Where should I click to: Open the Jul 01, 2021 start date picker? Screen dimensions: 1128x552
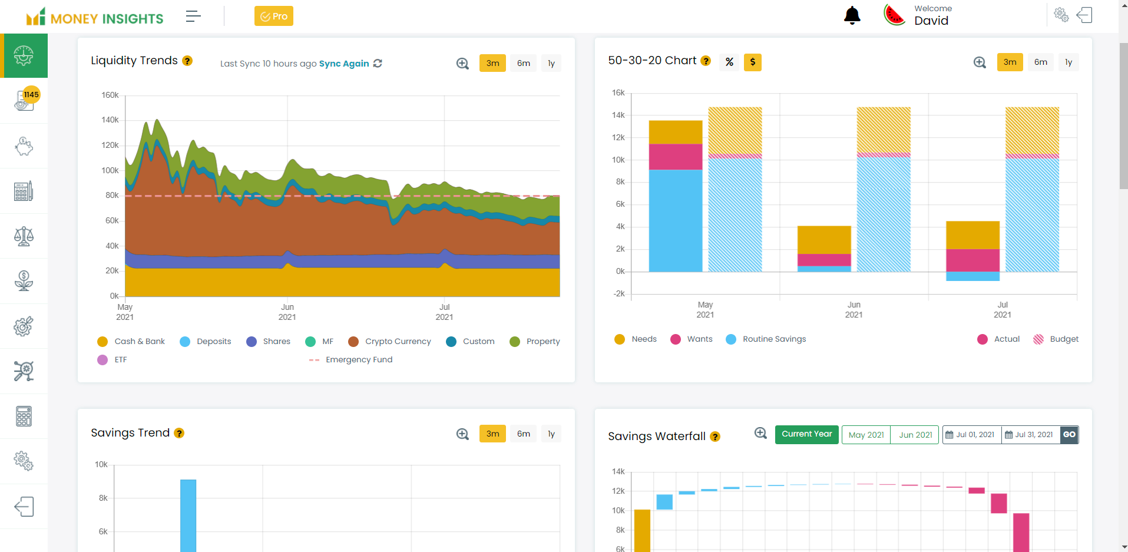[x=971, y=435]
